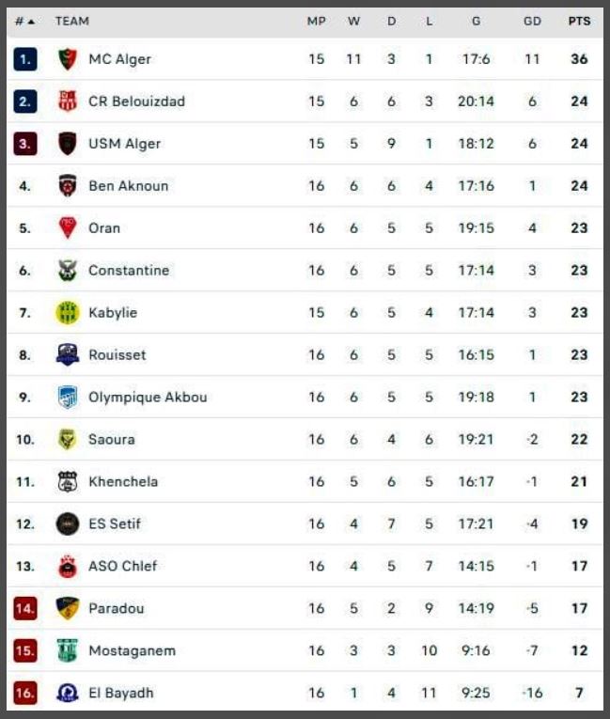Click the Kabylie yellow-green crest
Image resolution: width=610 pixels, height=719 pixels.
tap(67, 313)
